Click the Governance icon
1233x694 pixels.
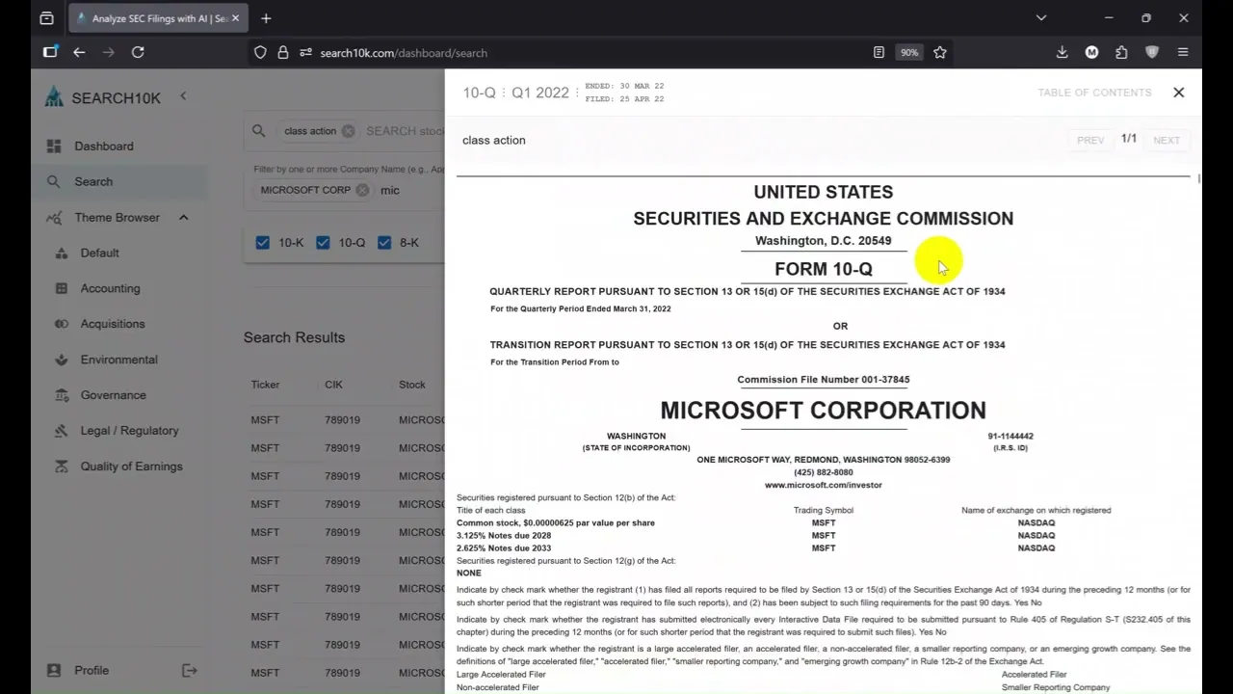click(x=62, y=395)
